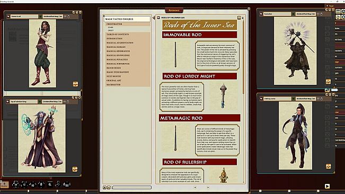Click sharing icon in hooded cleric window header
Image resolution: width=345 pixels, height=194 pixels.
point(318,14)
